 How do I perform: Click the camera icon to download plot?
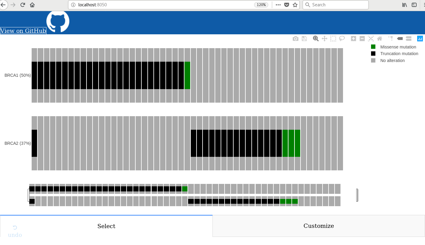pyautogui.click(x=295, y=38)
